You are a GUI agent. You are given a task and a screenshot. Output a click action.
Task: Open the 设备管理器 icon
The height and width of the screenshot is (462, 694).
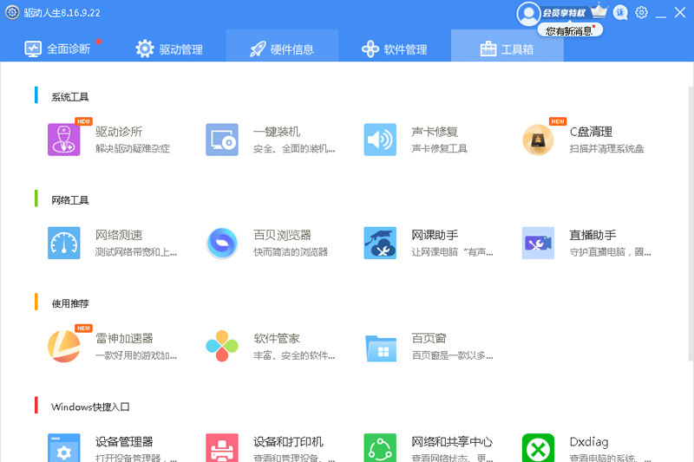pyautogui.click(x=64, y=448)
